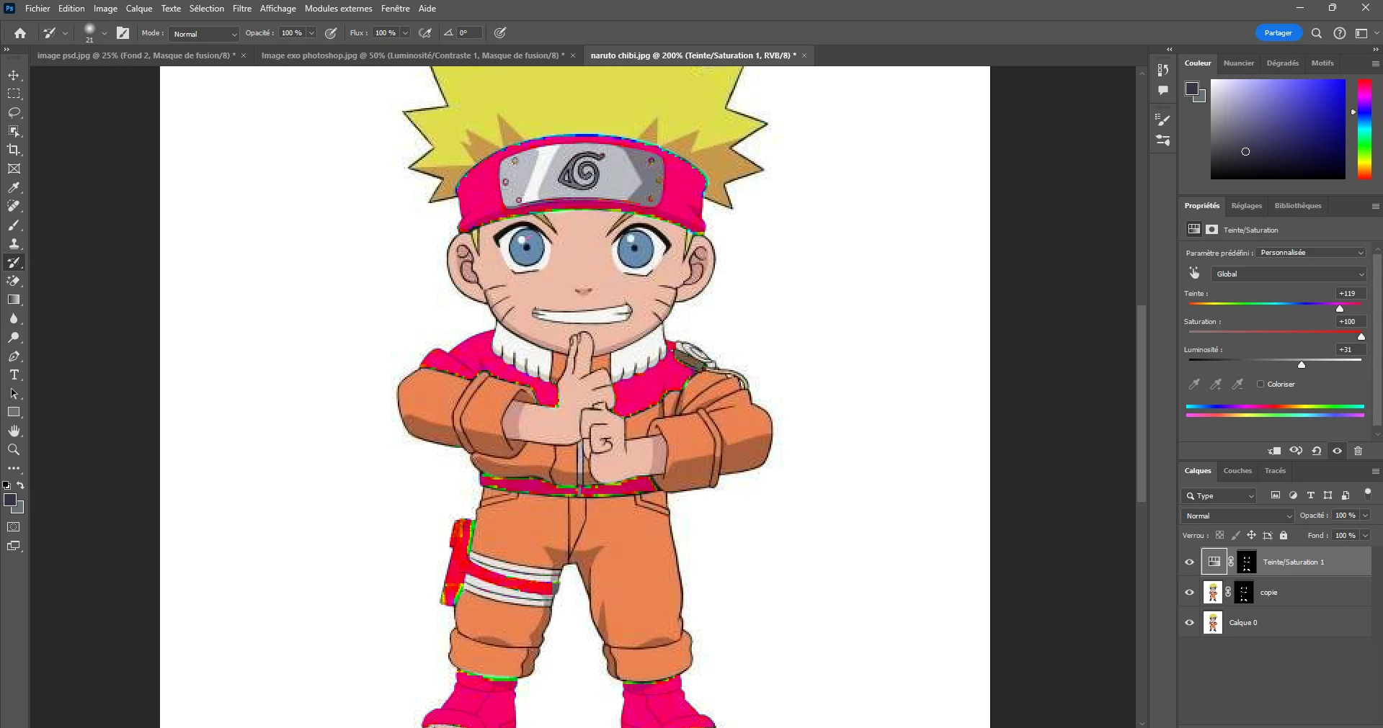Open the Sélection menu
The image size is (1383, 728).
[207, 9]
